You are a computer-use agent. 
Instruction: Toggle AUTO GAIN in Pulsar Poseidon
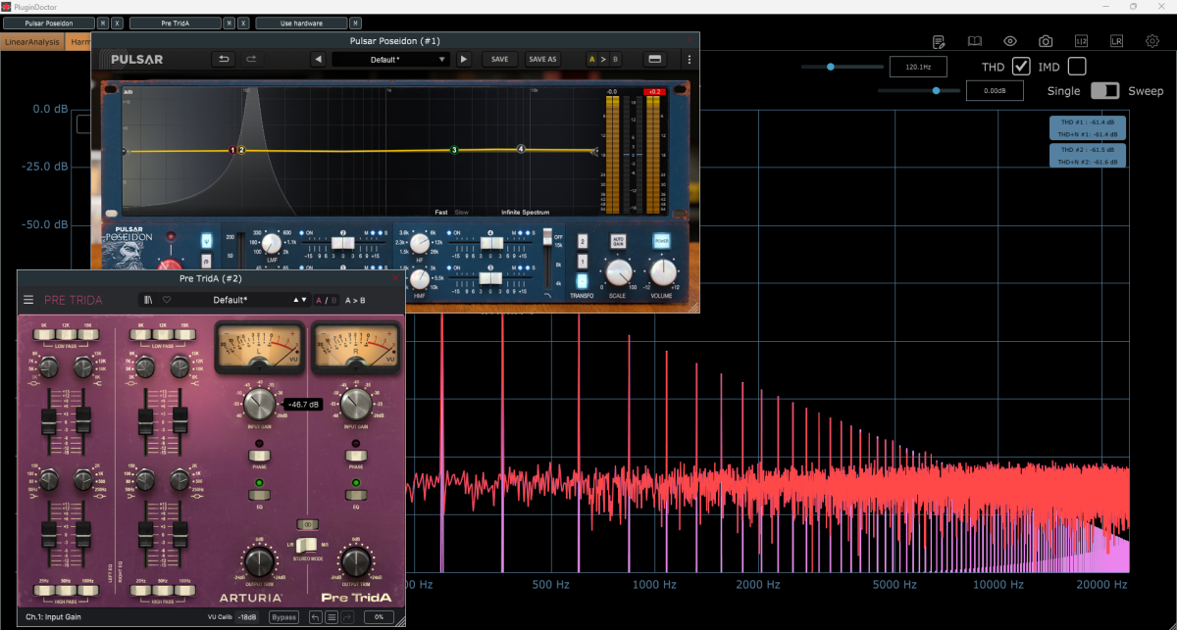click(619, 241)
